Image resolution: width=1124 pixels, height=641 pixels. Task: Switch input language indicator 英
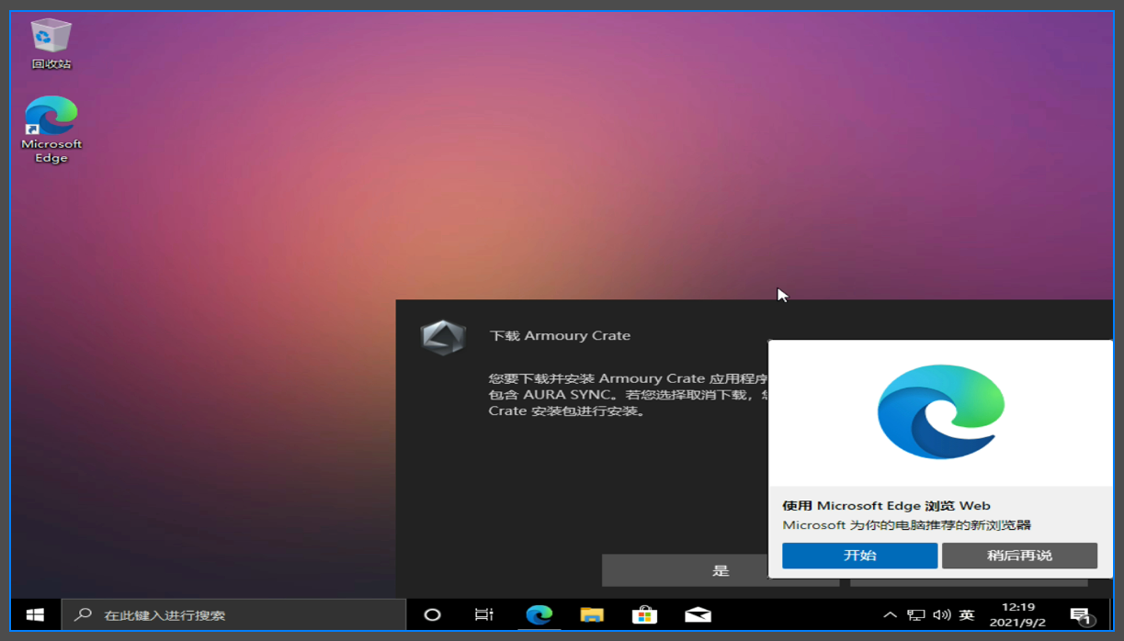coord(967,615)
